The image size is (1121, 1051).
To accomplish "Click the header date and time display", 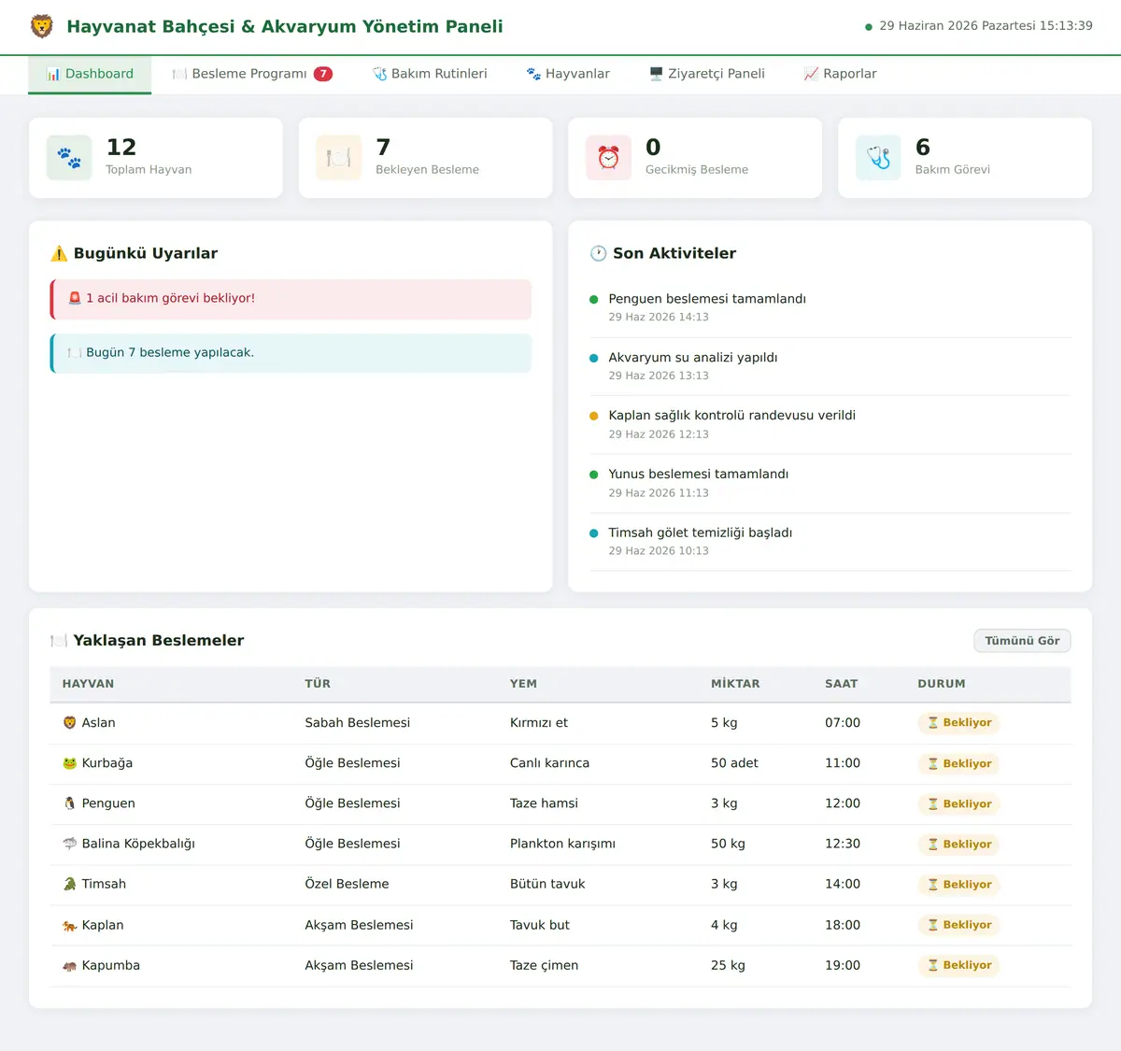I will coord(978,26).
